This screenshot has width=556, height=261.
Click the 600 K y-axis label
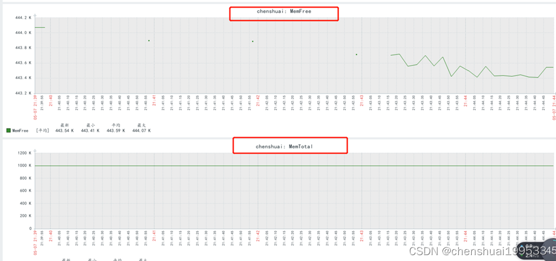tap(26, 191)
